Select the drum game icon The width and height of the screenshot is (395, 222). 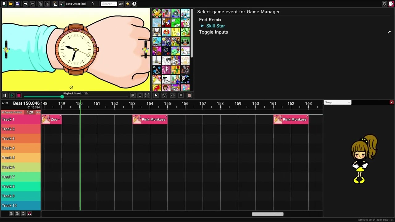[185, 41]
